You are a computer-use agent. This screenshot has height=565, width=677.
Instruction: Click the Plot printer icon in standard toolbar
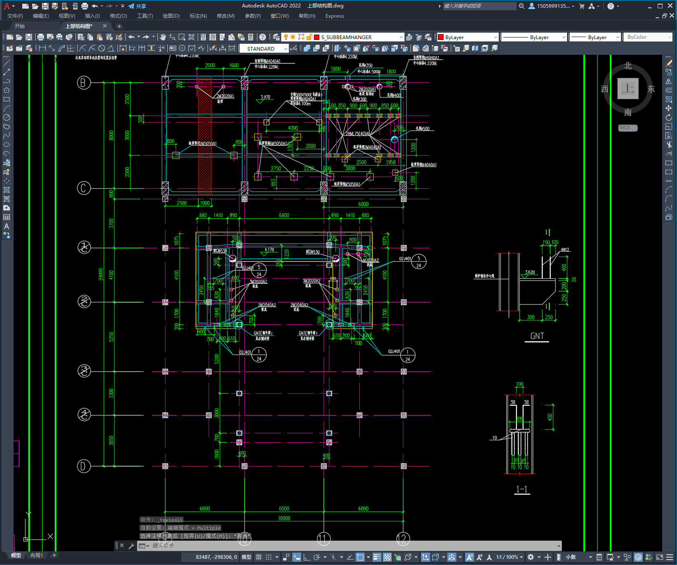coord(41,37)
